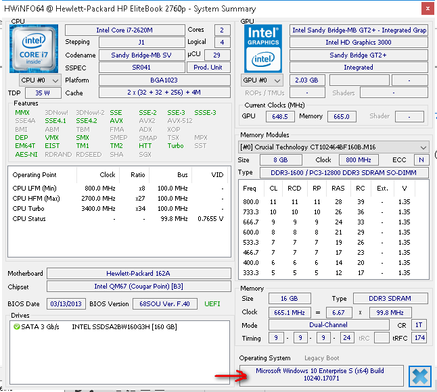Expand the Crucial memory module dropdown
Image resolution: width=437 pixels, height=392 pixels.
click(333, 147)
